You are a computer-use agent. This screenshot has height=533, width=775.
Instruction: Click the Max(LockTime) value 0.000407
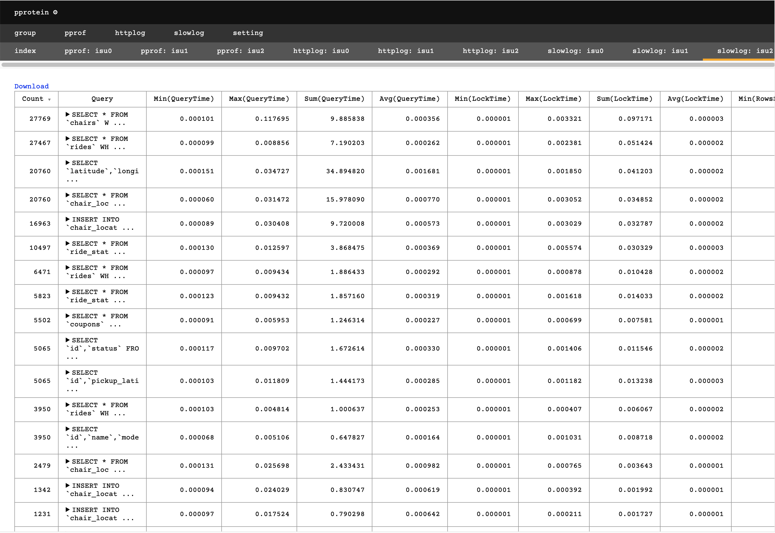[564, 409]
